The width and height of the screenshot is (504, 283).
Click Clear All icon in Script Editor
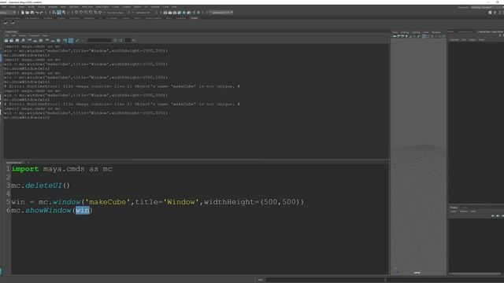pos(40,40)
